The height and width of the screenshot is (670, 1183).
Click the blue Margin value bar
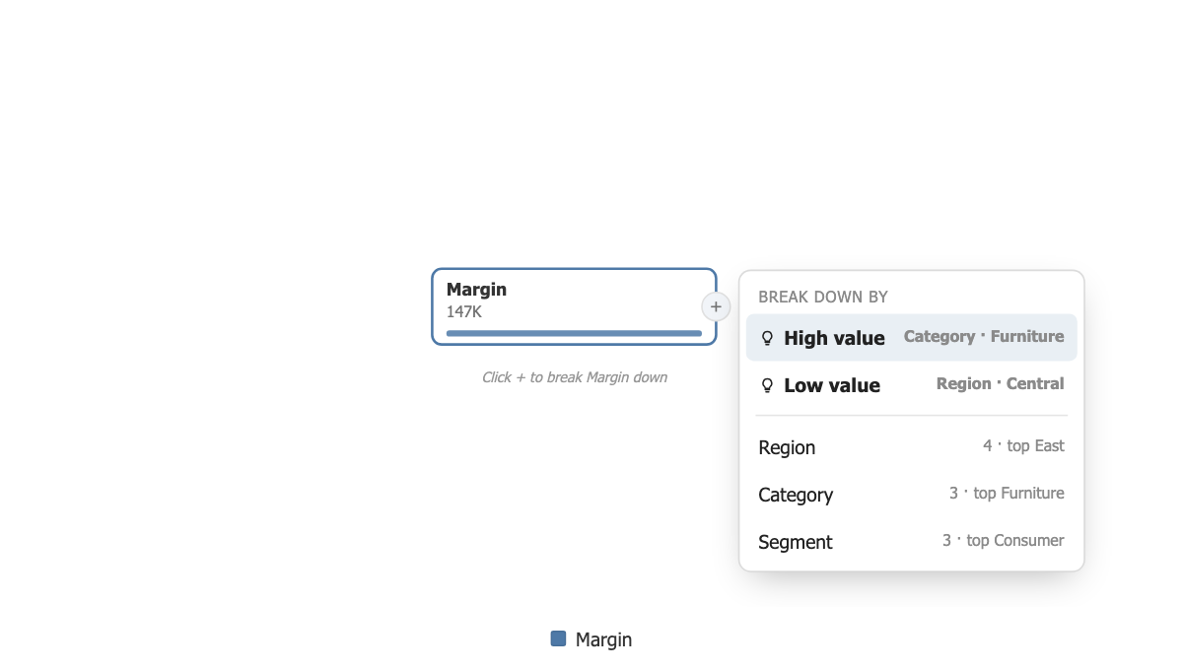coord(574,333)
